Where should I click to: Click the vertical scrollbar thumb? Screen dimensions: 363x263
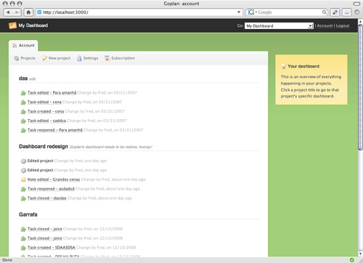[x=360, y=87]
